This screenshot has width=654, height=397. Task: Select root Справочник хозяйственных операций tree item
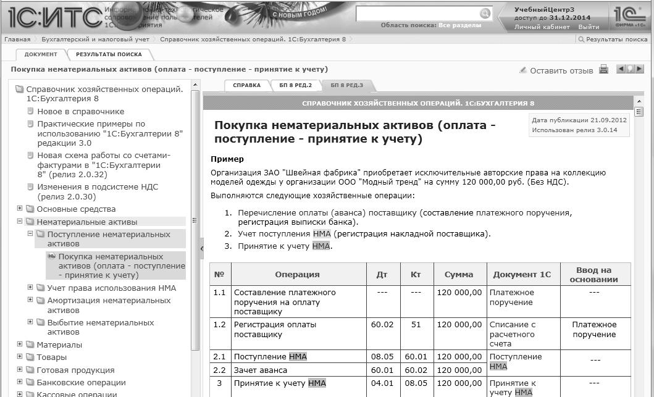[104, 94]
